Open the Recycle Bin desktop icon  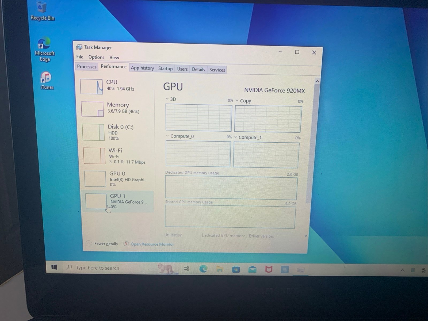pos(42,11)
